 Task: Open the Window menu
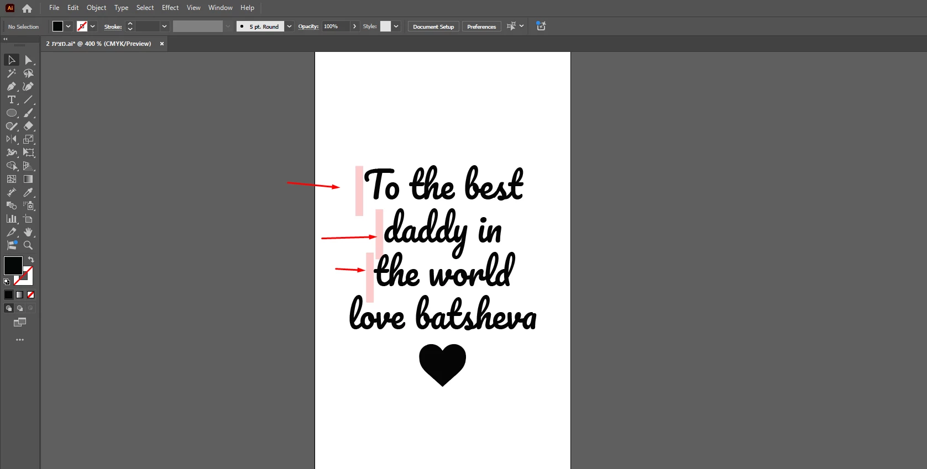[x=220, y=8]
